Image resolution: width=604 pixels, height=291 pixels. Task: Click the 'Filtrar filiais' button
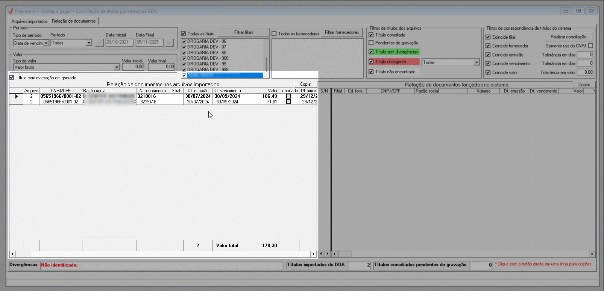tap(243, 32)
